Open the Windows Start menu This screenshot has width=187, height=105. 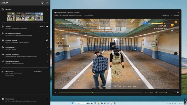point(72,103)
